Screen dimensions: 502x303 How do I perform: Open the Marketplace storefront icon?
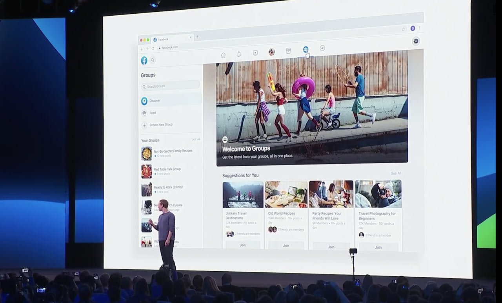[x=288, y=50]
